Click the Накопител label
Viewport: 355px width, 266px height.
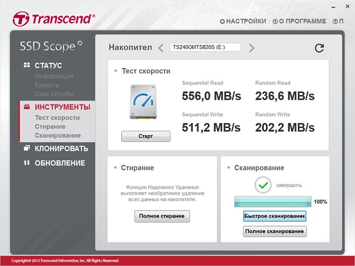(130, 47)
